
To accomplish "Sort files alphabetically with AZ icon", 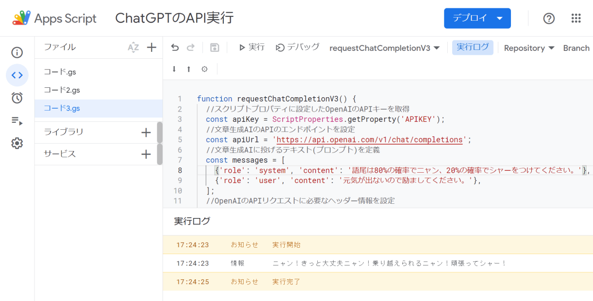I will pyautogui.click(x=133, y=47).
